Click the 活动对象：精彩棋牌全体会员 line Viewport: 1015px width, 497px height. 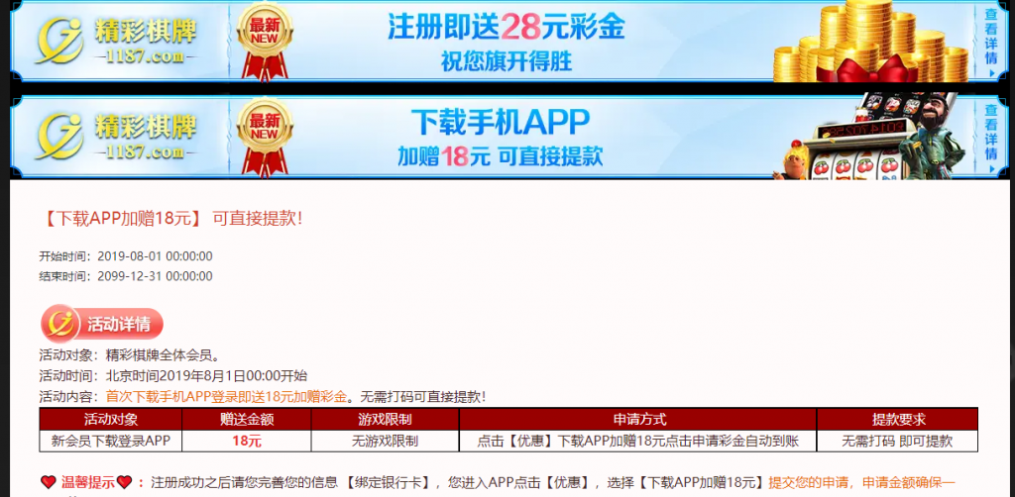[x=130, y=355]
